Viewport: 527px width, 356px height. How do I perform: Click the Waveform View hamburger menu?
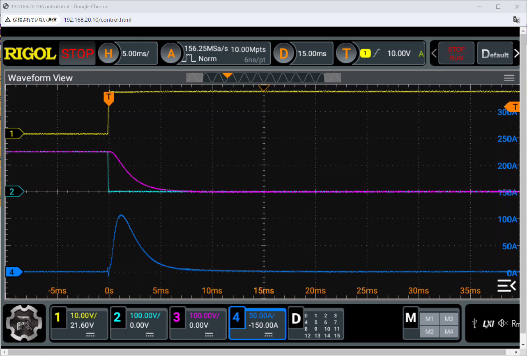pos(509,78)
